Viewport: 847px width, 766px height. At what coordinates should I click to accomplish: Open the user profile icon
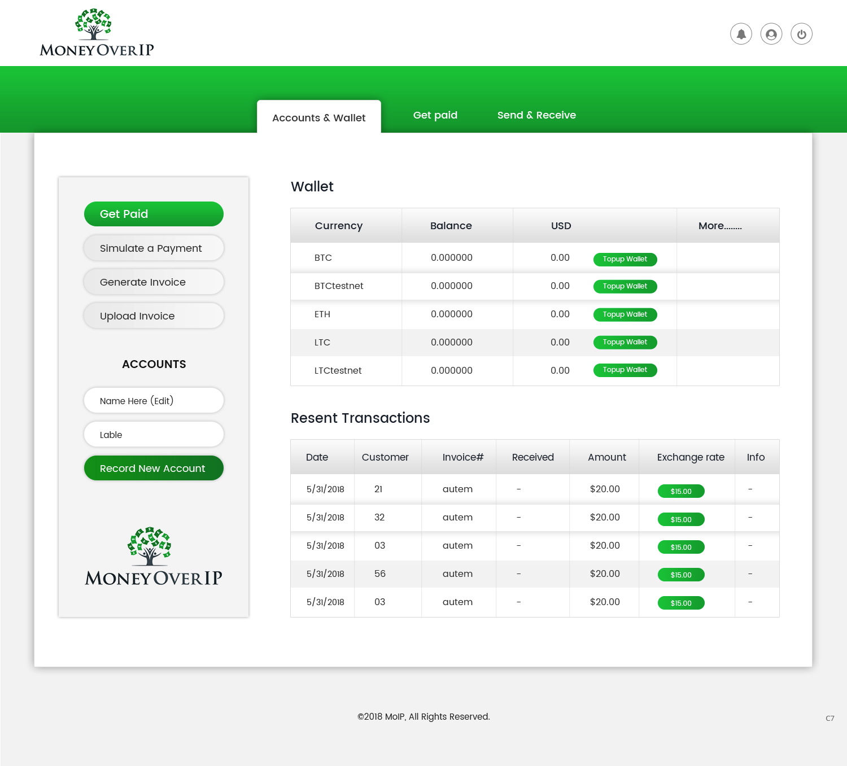pyautogui.click(x=771, y=34)
